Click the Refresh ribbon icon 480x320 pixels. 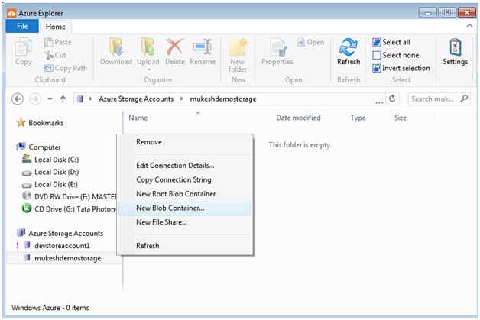(x=349, y=52)
